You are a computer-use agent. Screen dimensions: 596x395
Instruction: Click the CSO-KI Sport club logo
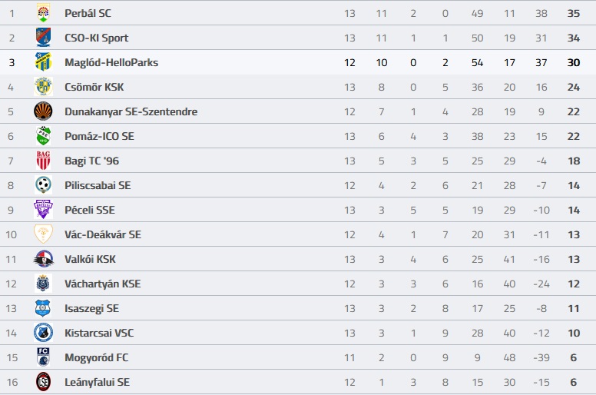(43, 38)
